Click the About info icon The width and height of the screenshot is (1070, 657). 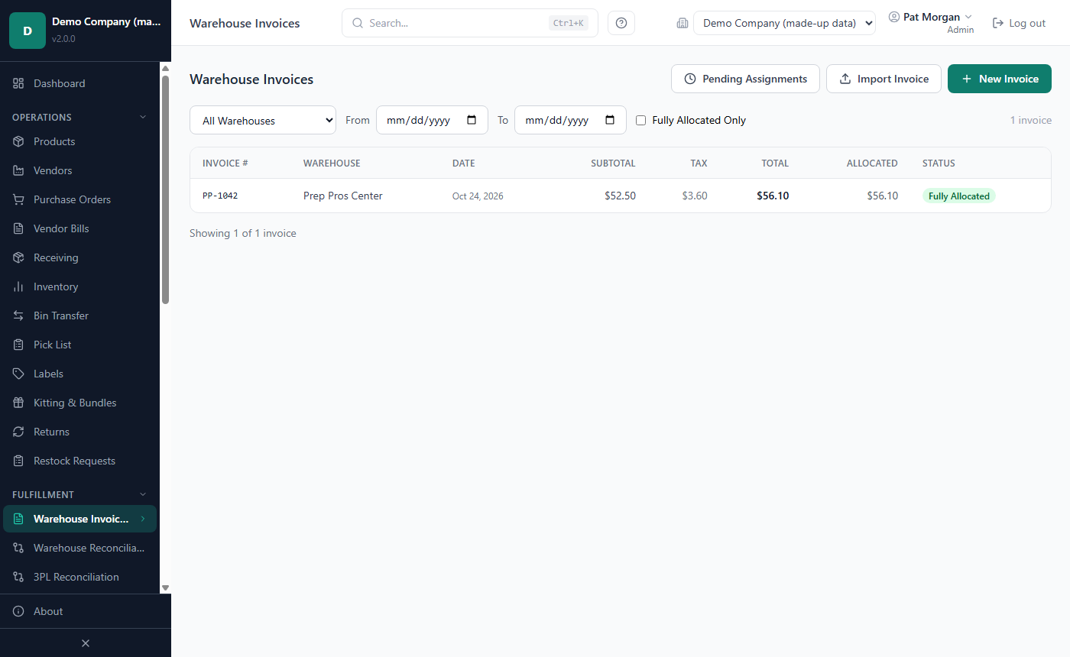pyautogui.click(x=18, y=611)
